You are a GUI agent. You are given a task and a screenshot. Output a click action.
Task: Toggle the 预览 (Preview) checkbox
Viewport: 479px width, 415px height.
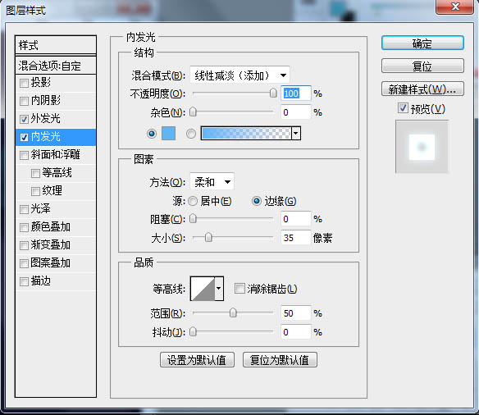[403, 107]
